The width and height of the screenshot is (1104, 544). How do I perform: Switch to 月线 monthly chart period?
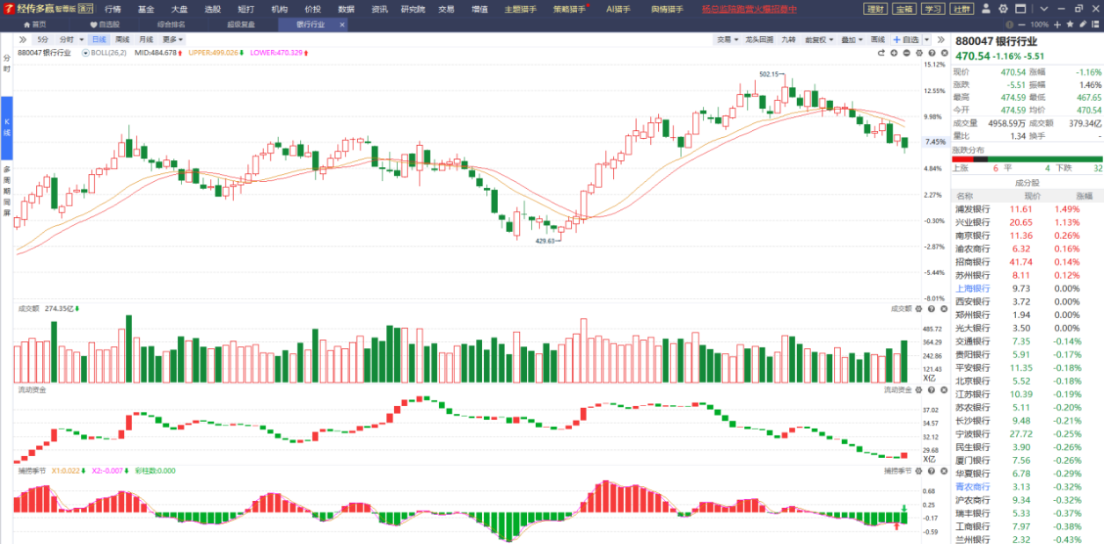click(x=146, y=40)
